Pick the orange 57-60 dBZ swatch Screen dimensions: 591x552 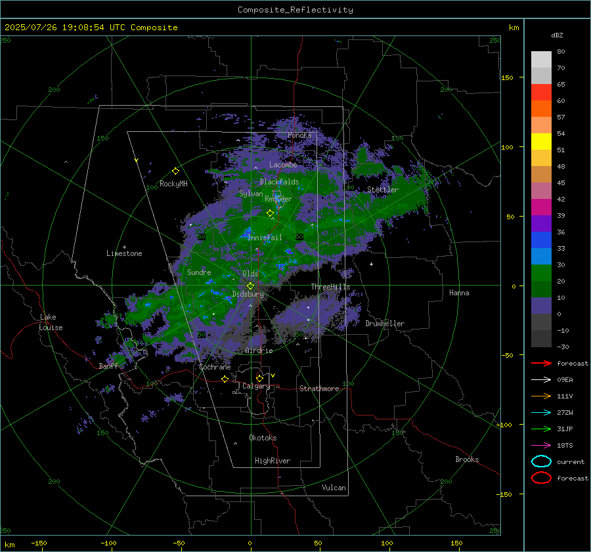[x=541, y=108]
